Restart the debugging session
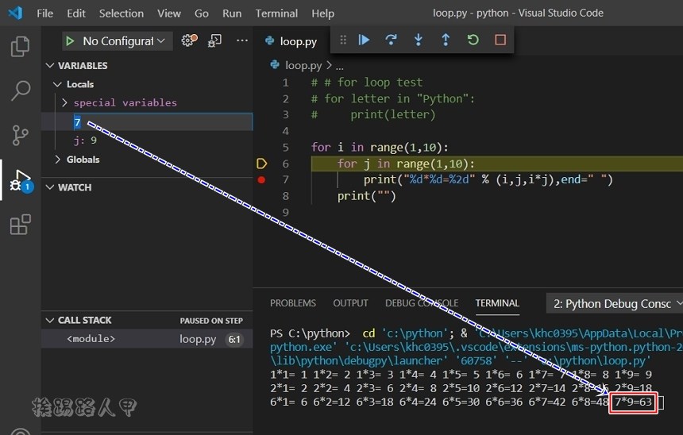 473,40
